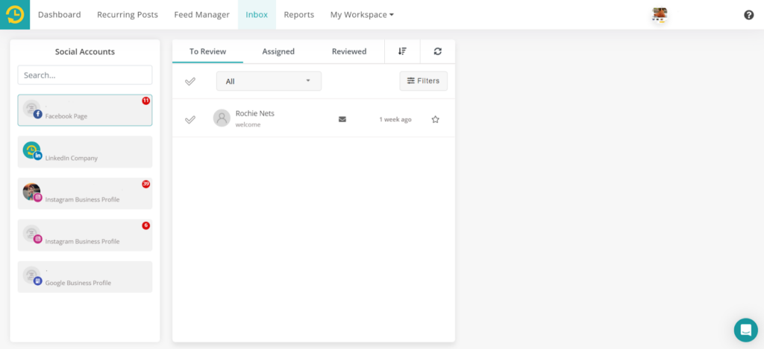Select the Google Business Profile account card
The width and height of the screenshot is (764, 349).
[x=85, y=277]
